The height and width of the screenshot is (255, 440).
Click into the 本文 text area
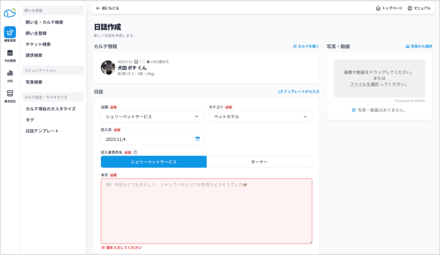click(206, 211)
